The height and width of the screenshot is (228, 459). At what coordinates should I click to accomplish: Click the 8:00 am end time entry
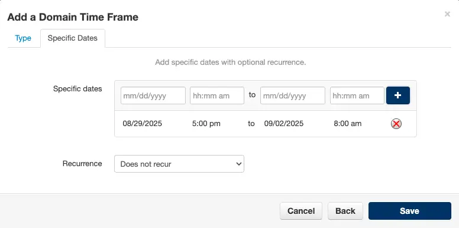click(x=347, y=124)
